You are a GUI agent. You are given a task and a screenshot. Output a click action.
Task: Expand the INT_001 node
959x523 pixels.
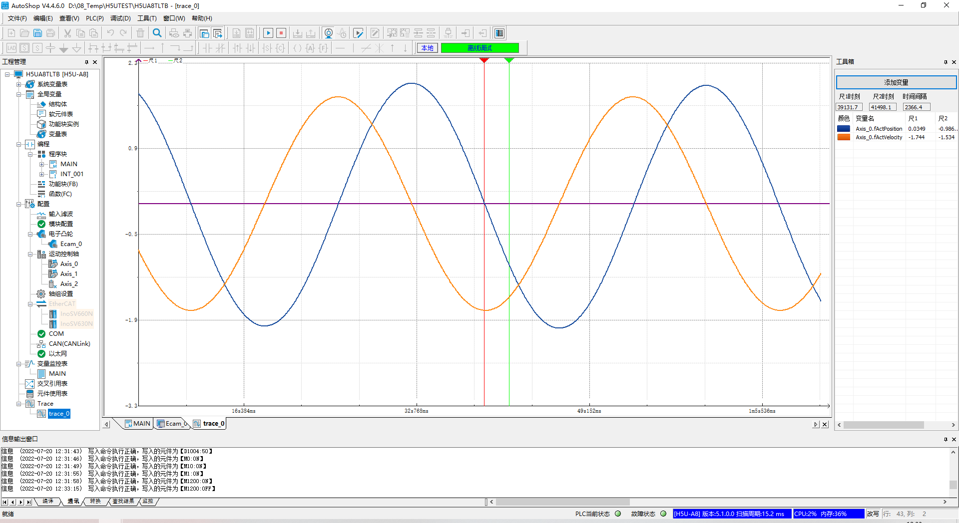(x=42, y=174)
